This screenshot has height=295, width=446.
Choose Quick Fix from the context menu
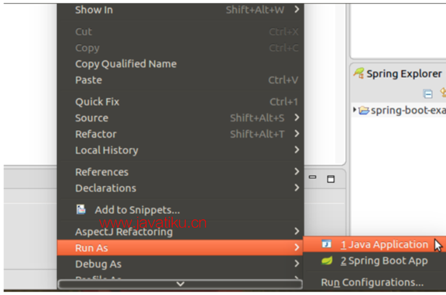181,101
